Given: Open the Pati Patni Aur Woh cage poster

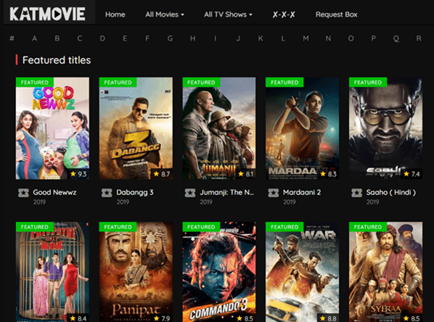Looking at the screenshot, I should pyautogui.click(x=52, y=272).
